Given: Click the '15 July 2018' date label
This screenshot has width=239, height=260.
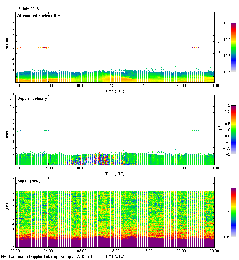Looking at the screenshot, I should [28, 9].
